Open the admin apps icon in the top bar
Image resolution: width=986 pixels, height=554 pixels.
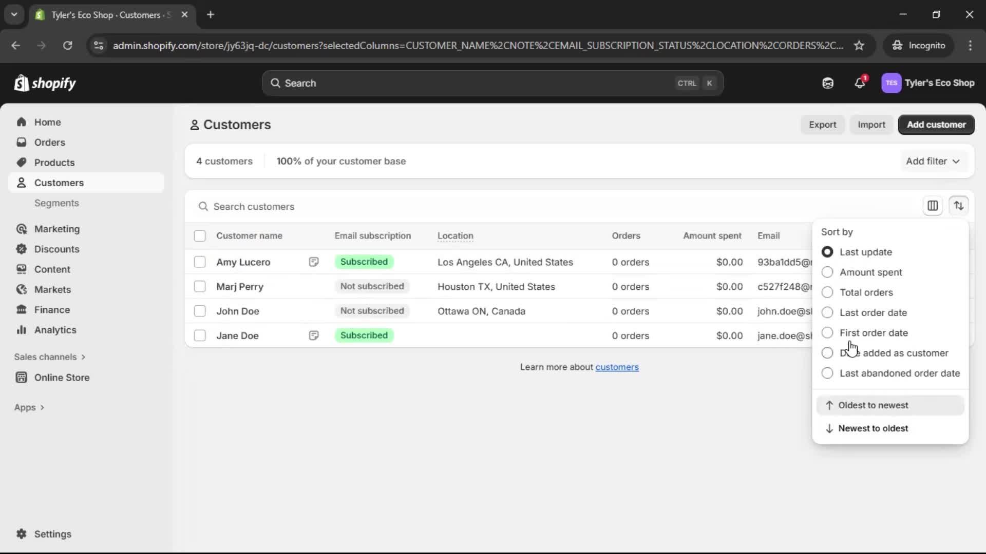pyautogui.click(x=828, y=83)
